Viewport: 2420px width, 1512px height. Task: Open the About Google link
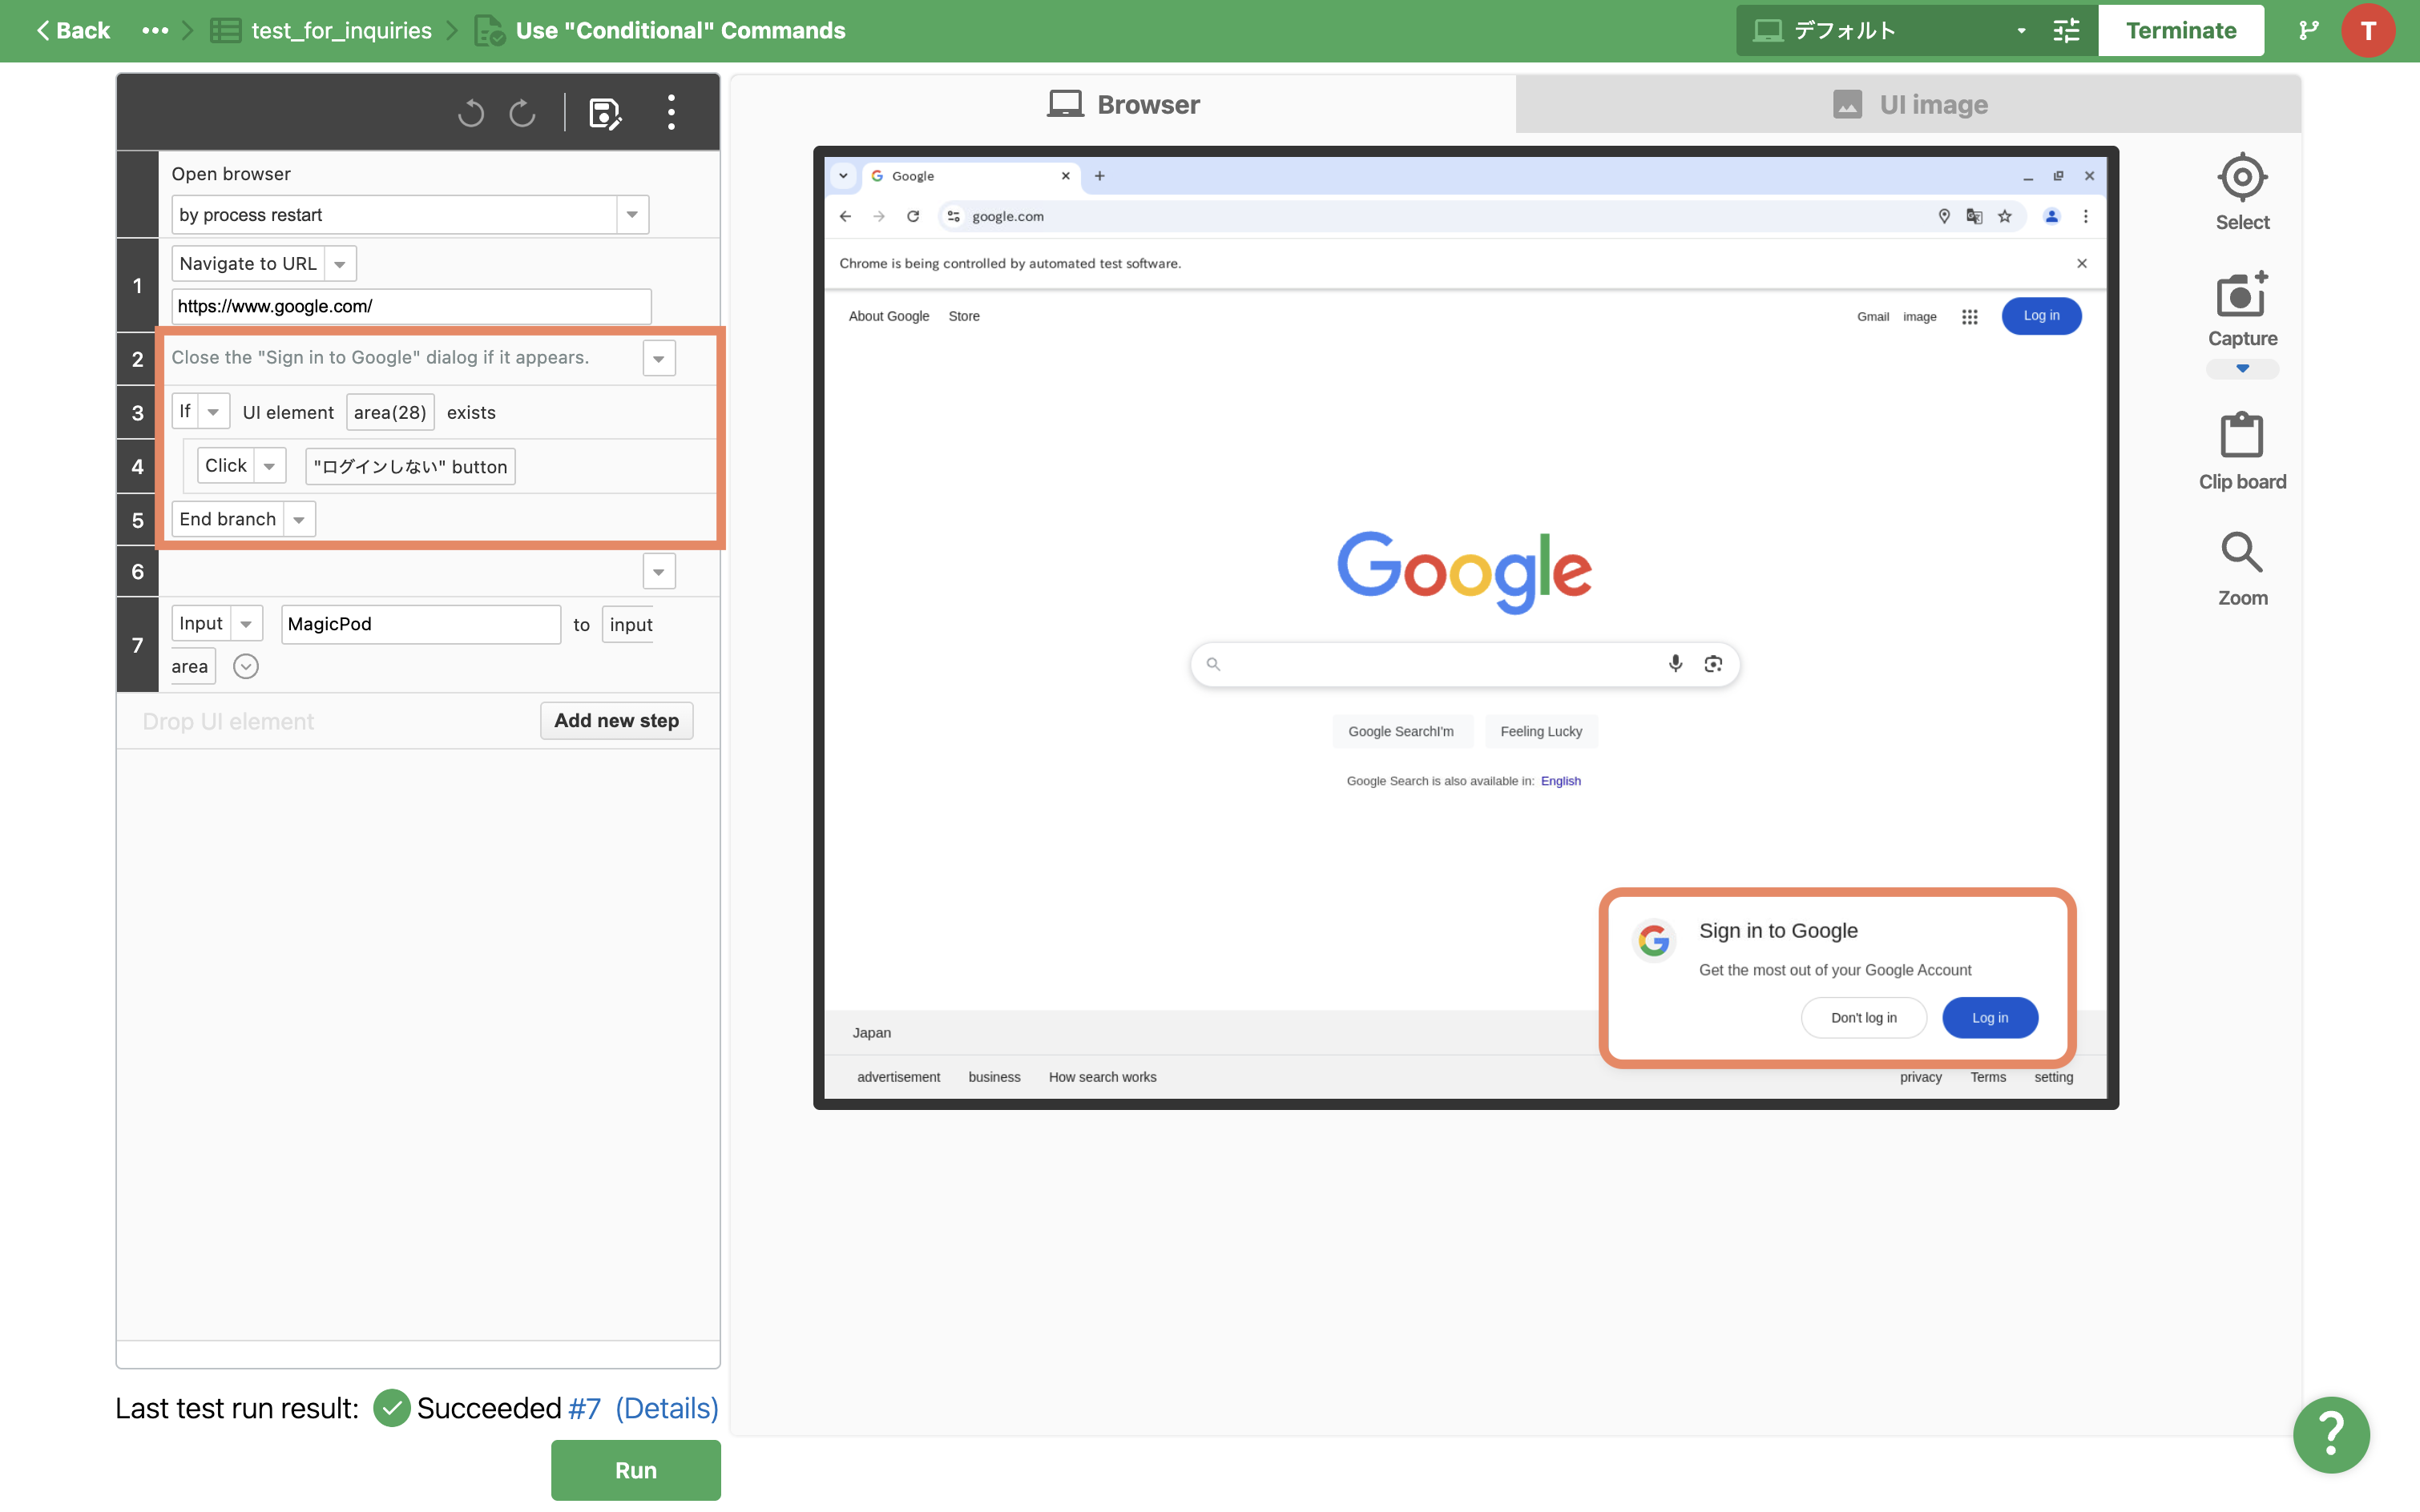889,316
